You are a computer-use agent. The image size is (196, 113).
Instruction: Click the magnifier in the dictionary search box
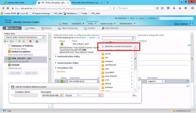click(133, 38)
